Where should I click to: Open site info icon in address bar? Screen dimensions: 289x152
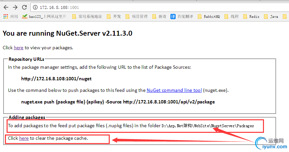point(35,7)
